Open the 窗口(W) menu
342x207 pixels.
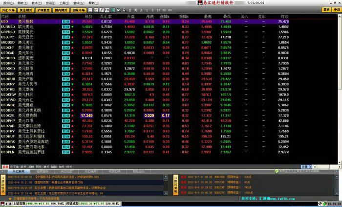79,3
